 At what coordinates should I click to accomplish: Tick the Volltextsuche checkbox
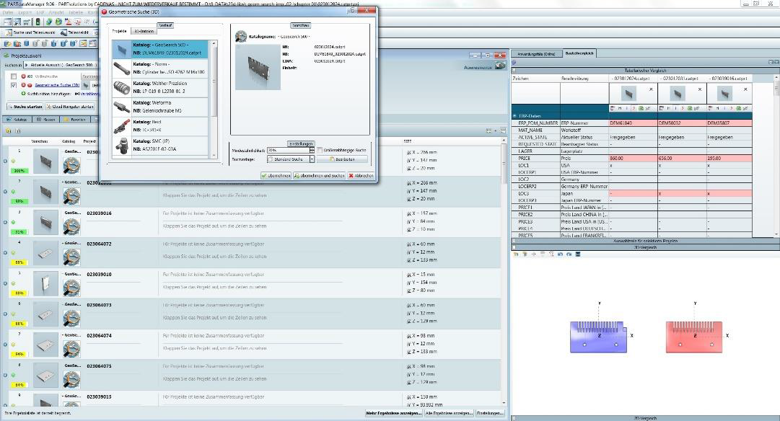coord(14,76)
